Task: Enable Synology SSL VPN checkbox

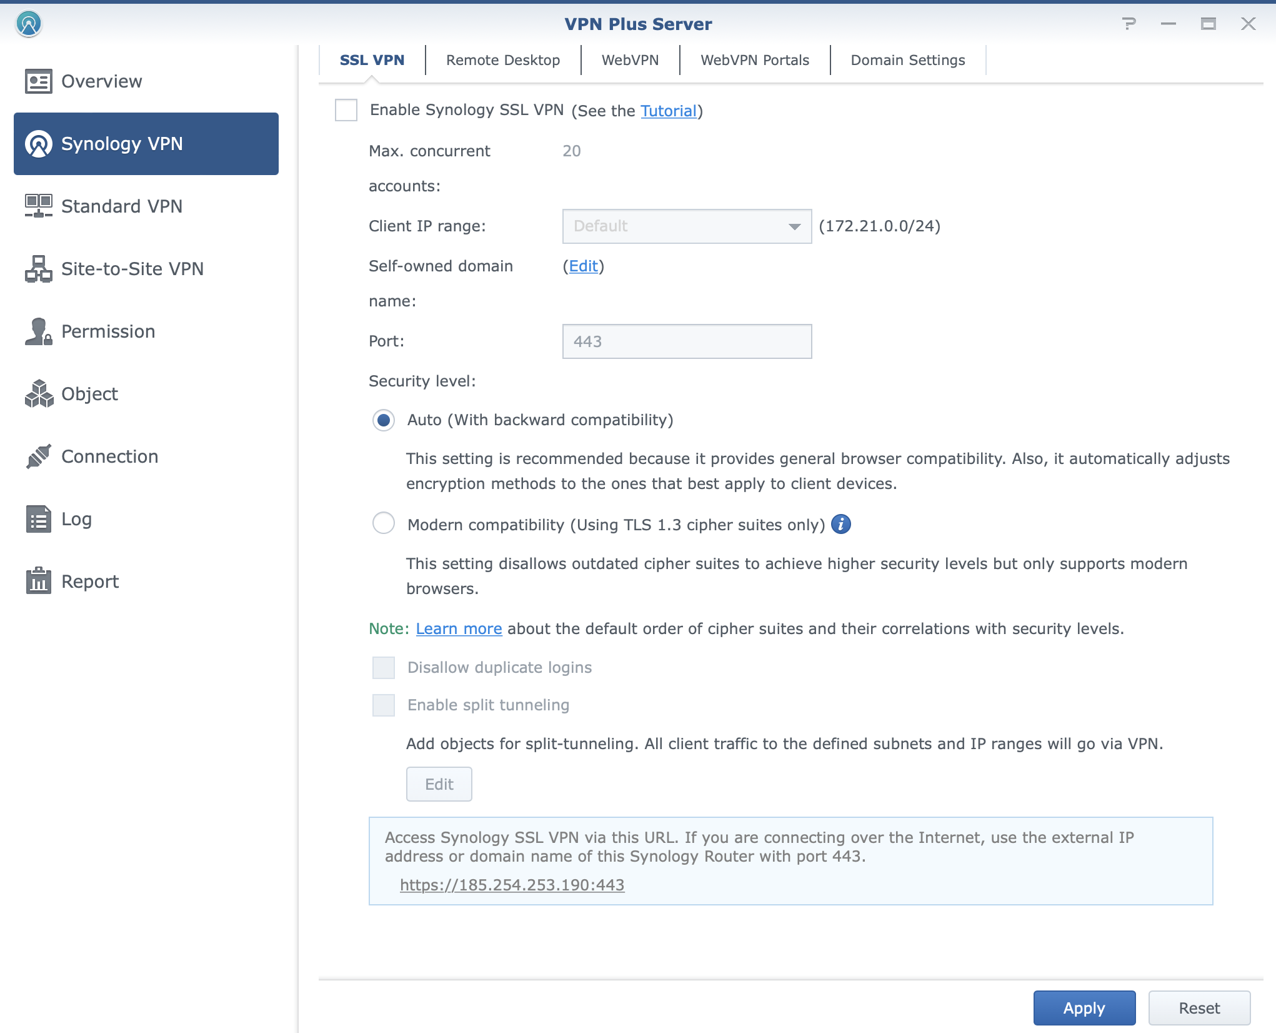Action: click(346, 110)
